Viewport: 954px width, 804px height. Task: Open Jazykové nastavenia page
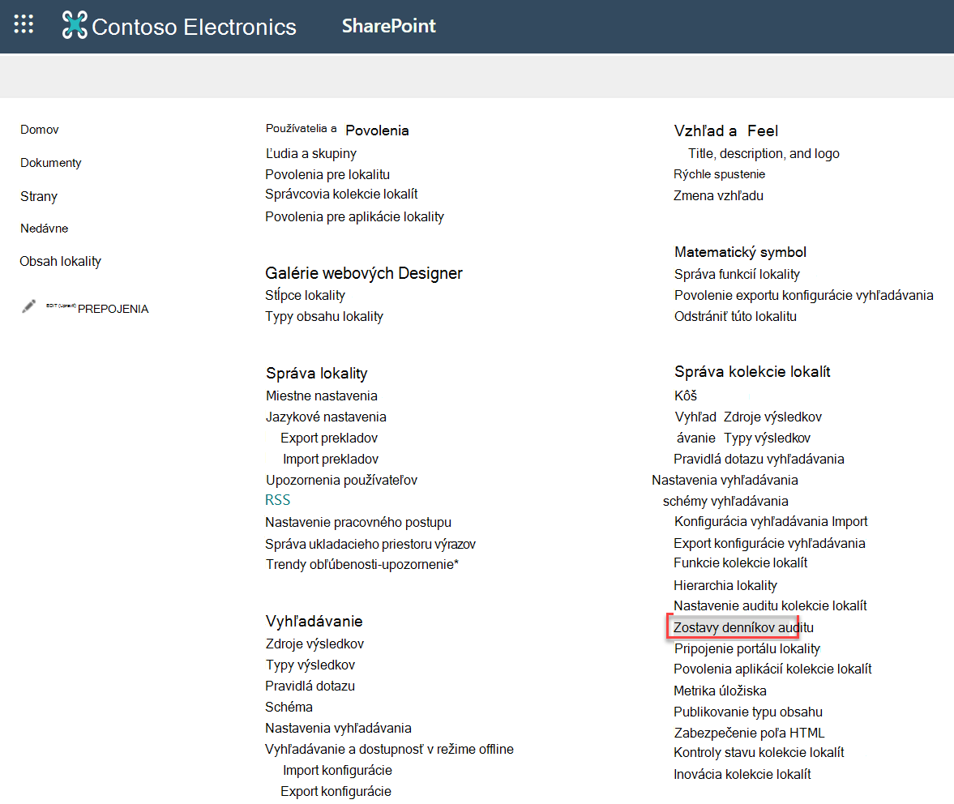pyautogui.click(x=326, y=417)
